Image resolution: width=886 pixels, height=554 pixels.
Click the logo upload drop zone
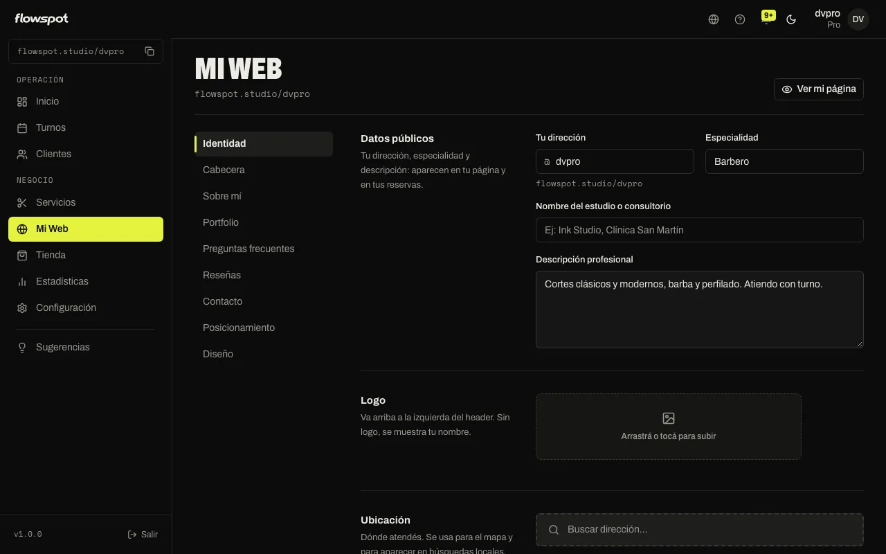[x=669, y=427]
